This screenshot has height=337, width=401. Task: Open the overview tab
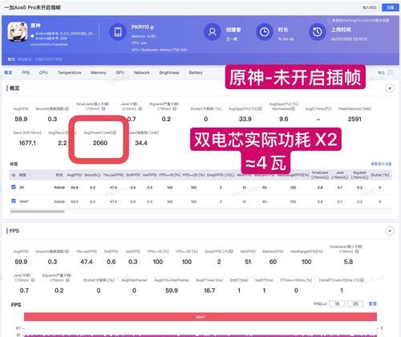coord(8,72)
